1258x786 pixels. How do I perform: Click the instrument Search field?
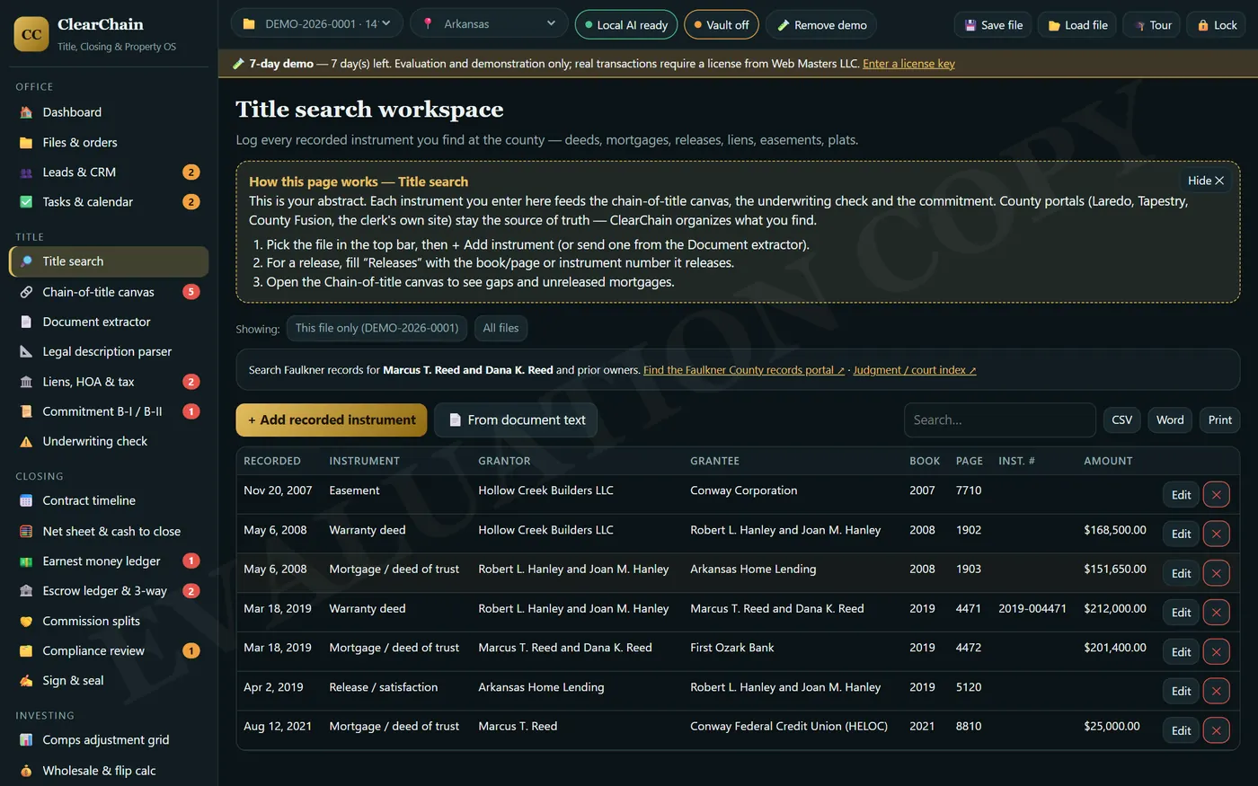[999, 419]
